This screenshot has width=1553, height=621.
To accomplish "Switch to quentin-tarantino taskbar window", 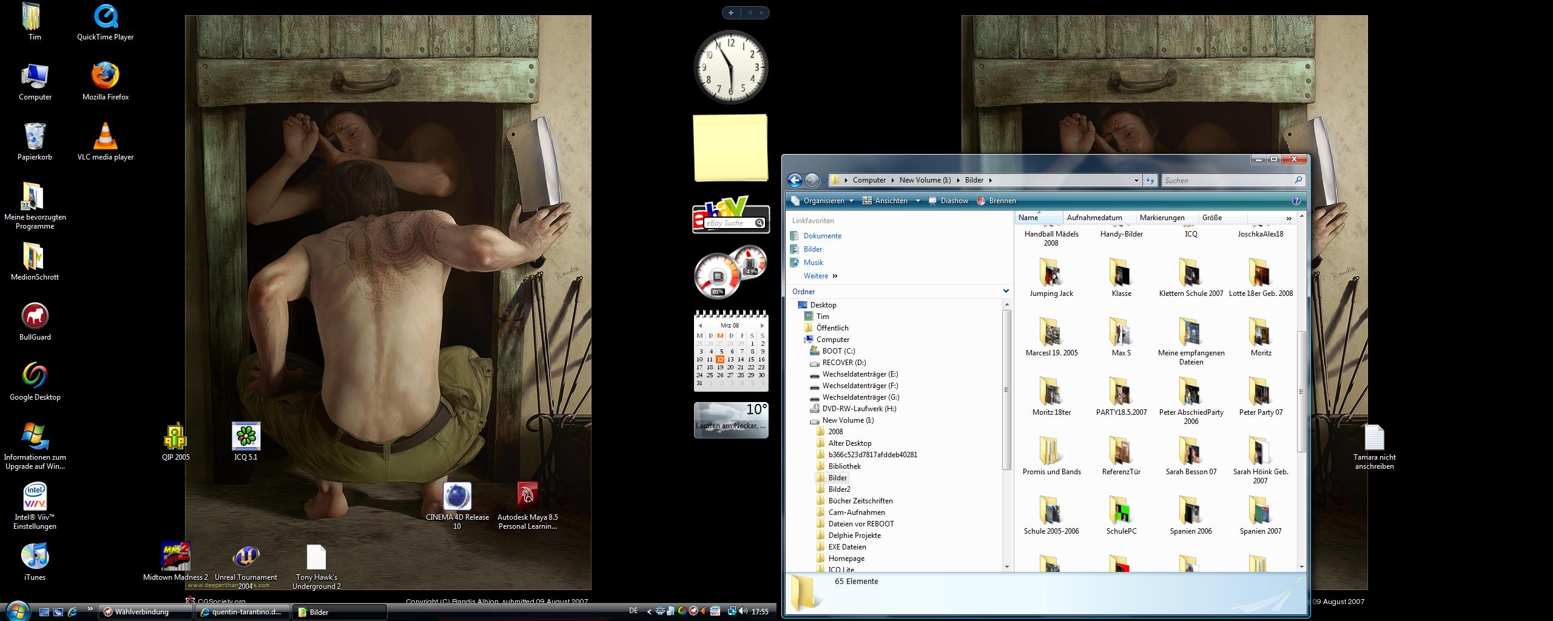I will point(241,612).
